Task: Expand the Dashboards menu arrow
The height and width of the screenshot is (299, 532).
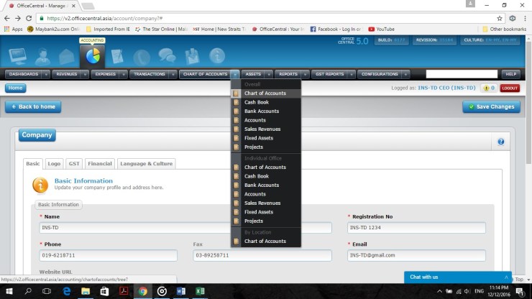Action: 46,74
